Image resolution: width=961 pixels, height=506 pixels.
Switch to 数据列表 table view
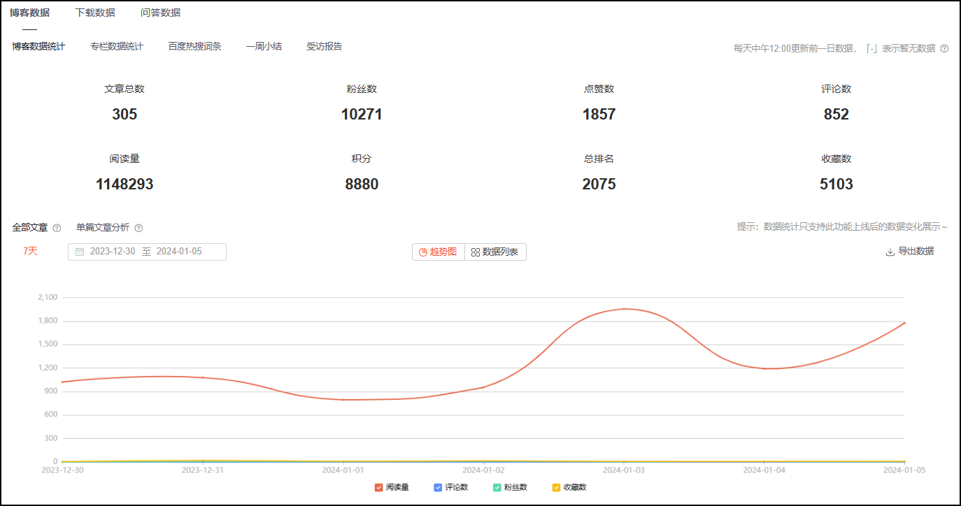(x=495, y=252)
